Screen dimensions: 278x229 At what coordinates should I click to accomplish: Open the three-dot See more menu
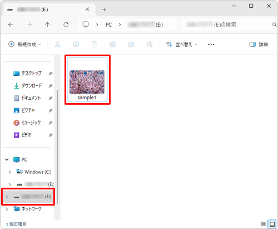[x=211, y=45]
